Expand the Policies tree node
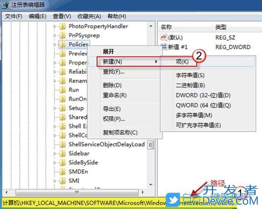 click(x=55, y=44)
